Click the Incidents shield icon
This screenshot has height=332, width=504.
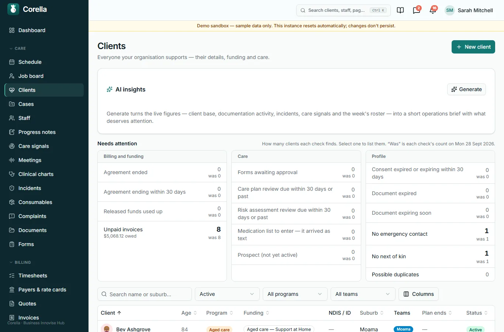click(12, 188)
